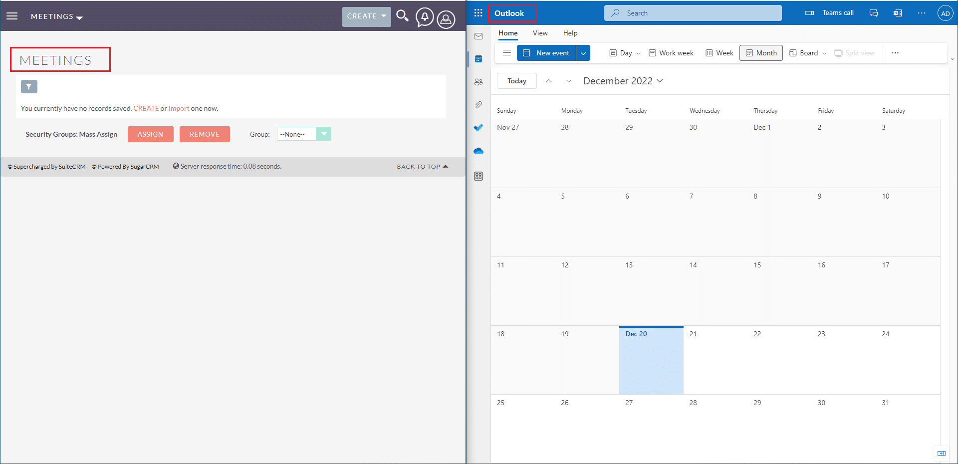Select the Month calendar view
Image resolution: width=958 pixels, height=464 pixels.
tap(761, 53)
